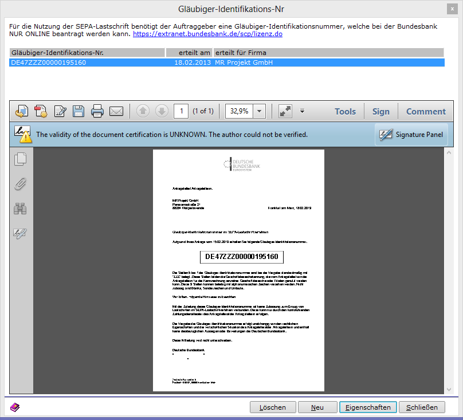The image size is (463, 420).
Task: Click the help book icon
Action: (15, 407)
